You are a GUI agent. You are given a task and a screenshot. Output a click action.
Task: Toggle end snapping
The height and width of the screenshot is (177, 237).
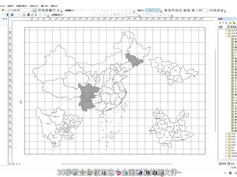[x=151, y=10]
